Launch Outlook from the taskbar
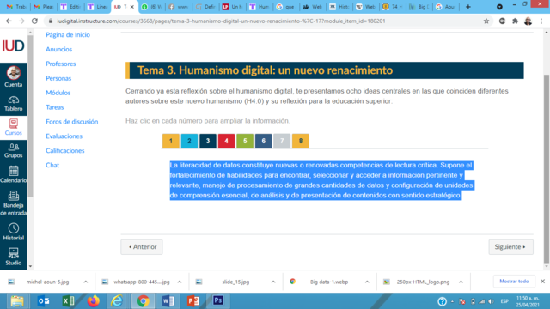This screenshot has height=309, width=550. coord(44,301)
